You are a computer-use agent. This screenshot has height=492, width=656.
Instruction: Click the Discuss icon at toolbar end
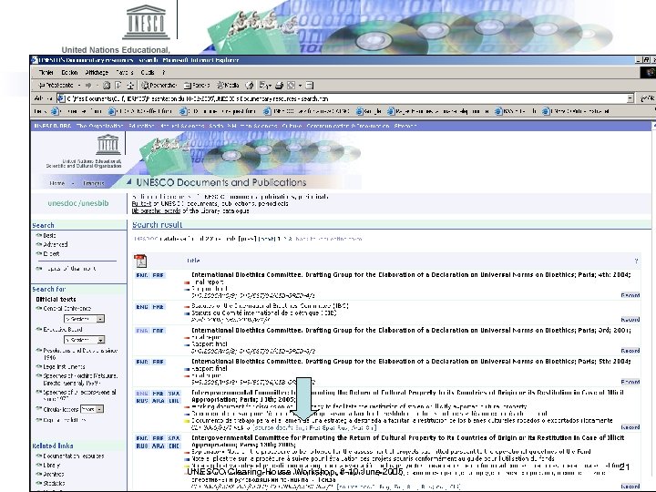point(310,86)
